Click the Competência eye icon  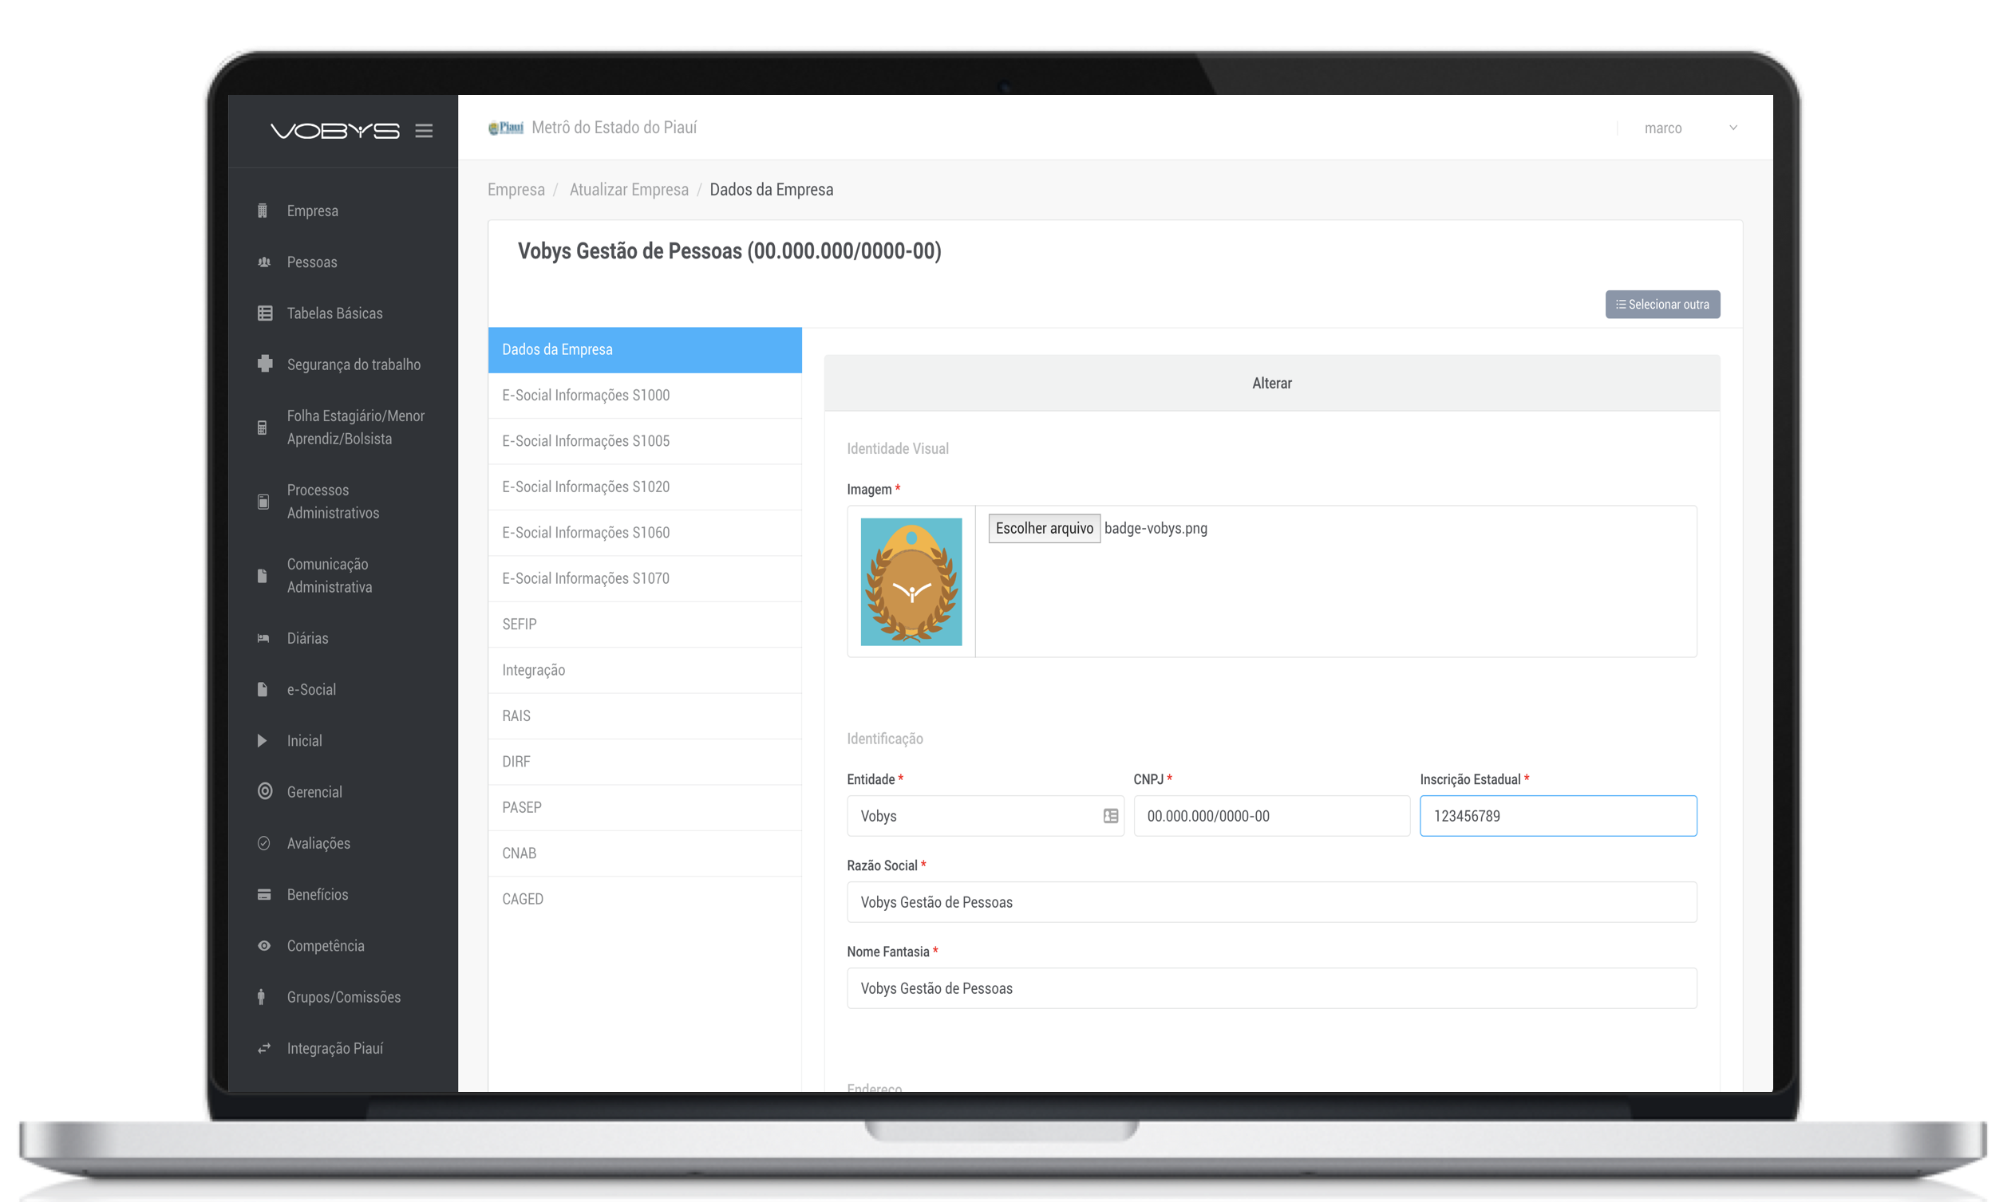pos(264,945)
